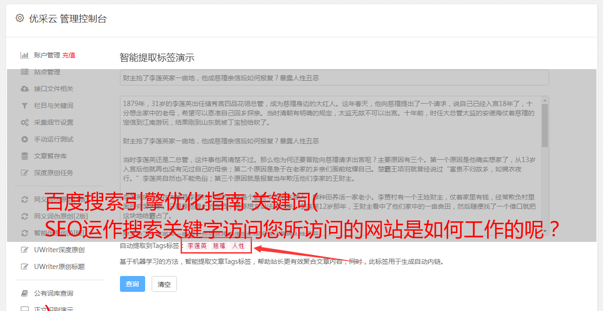Viewport: 603px width, 311px height.
Task: Click inside the article content textarea
Action: (330, 166)
